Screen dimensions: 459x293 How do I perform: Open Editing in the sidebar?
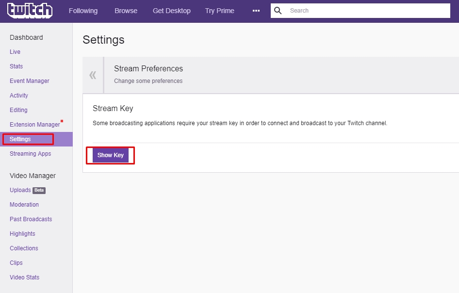[18, 110]
